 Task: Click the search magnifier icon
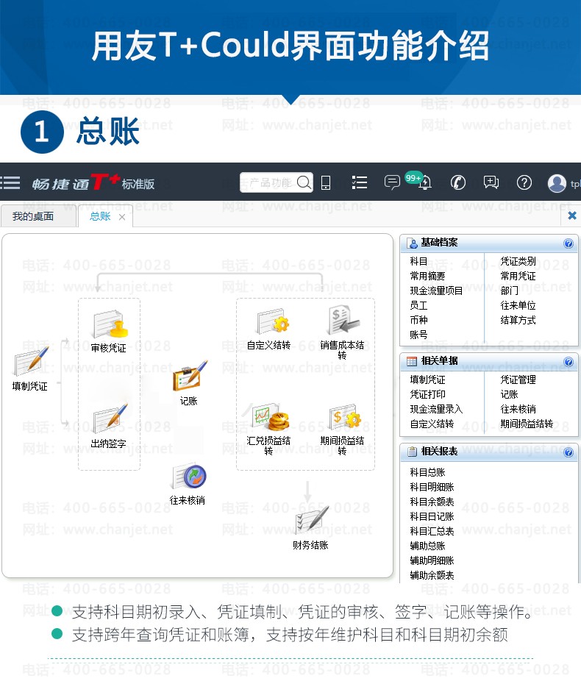(x=304, y=182)
